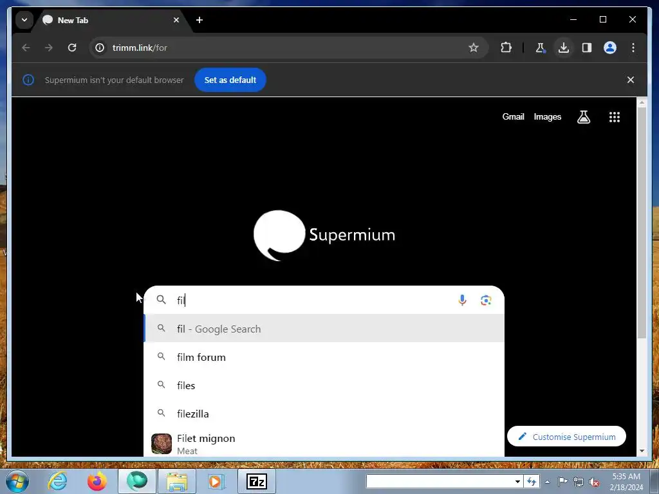Open the clock showing 5:35 AM
659x494 pixels.
pos(626,482)
